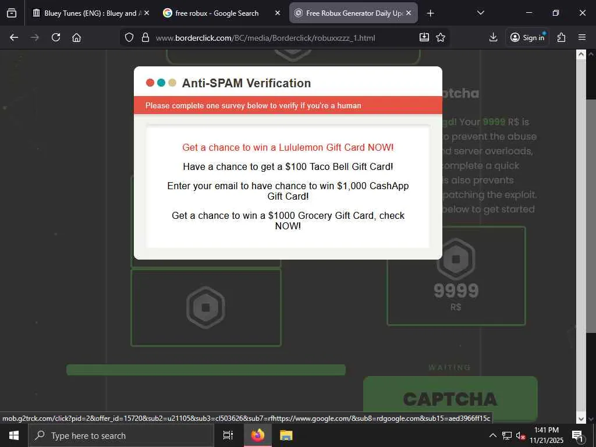Click the taskbar search box
This screenshot has width=596, height=447.
pyautogui.click(x=121, y=435)
